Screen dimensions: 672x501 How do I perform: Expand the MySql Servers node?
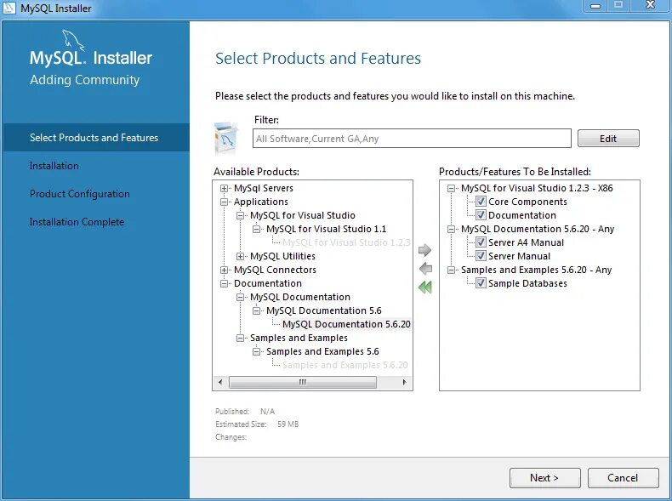225,188
